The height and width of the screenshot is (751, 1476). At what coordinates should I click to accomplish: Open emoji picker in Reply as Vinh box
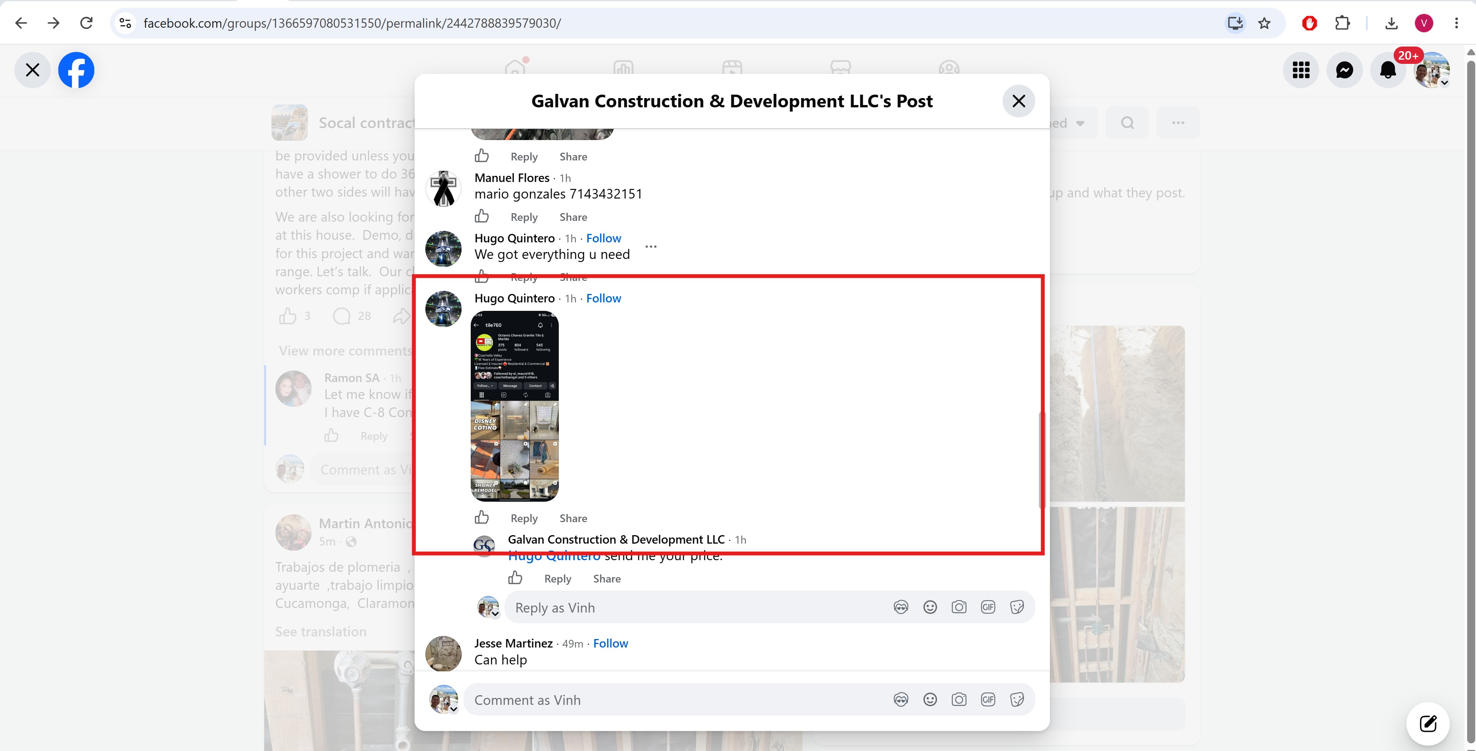(930, 607)
